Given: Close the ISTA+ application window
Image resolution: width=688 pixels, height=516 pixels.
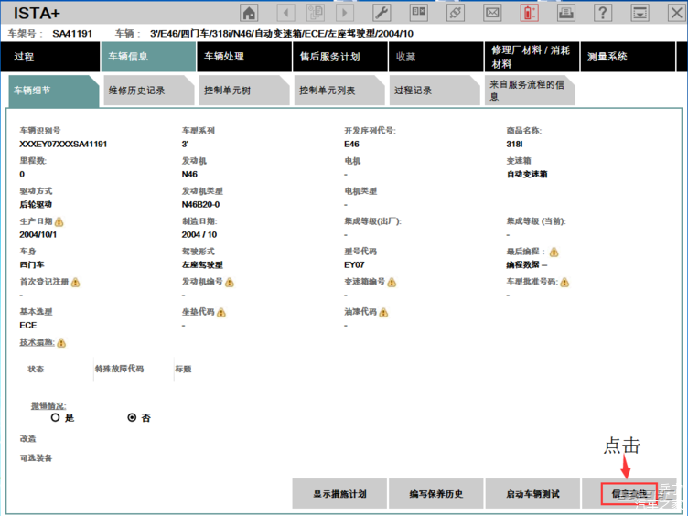Looking at the screenshot, I should [676, 13].
